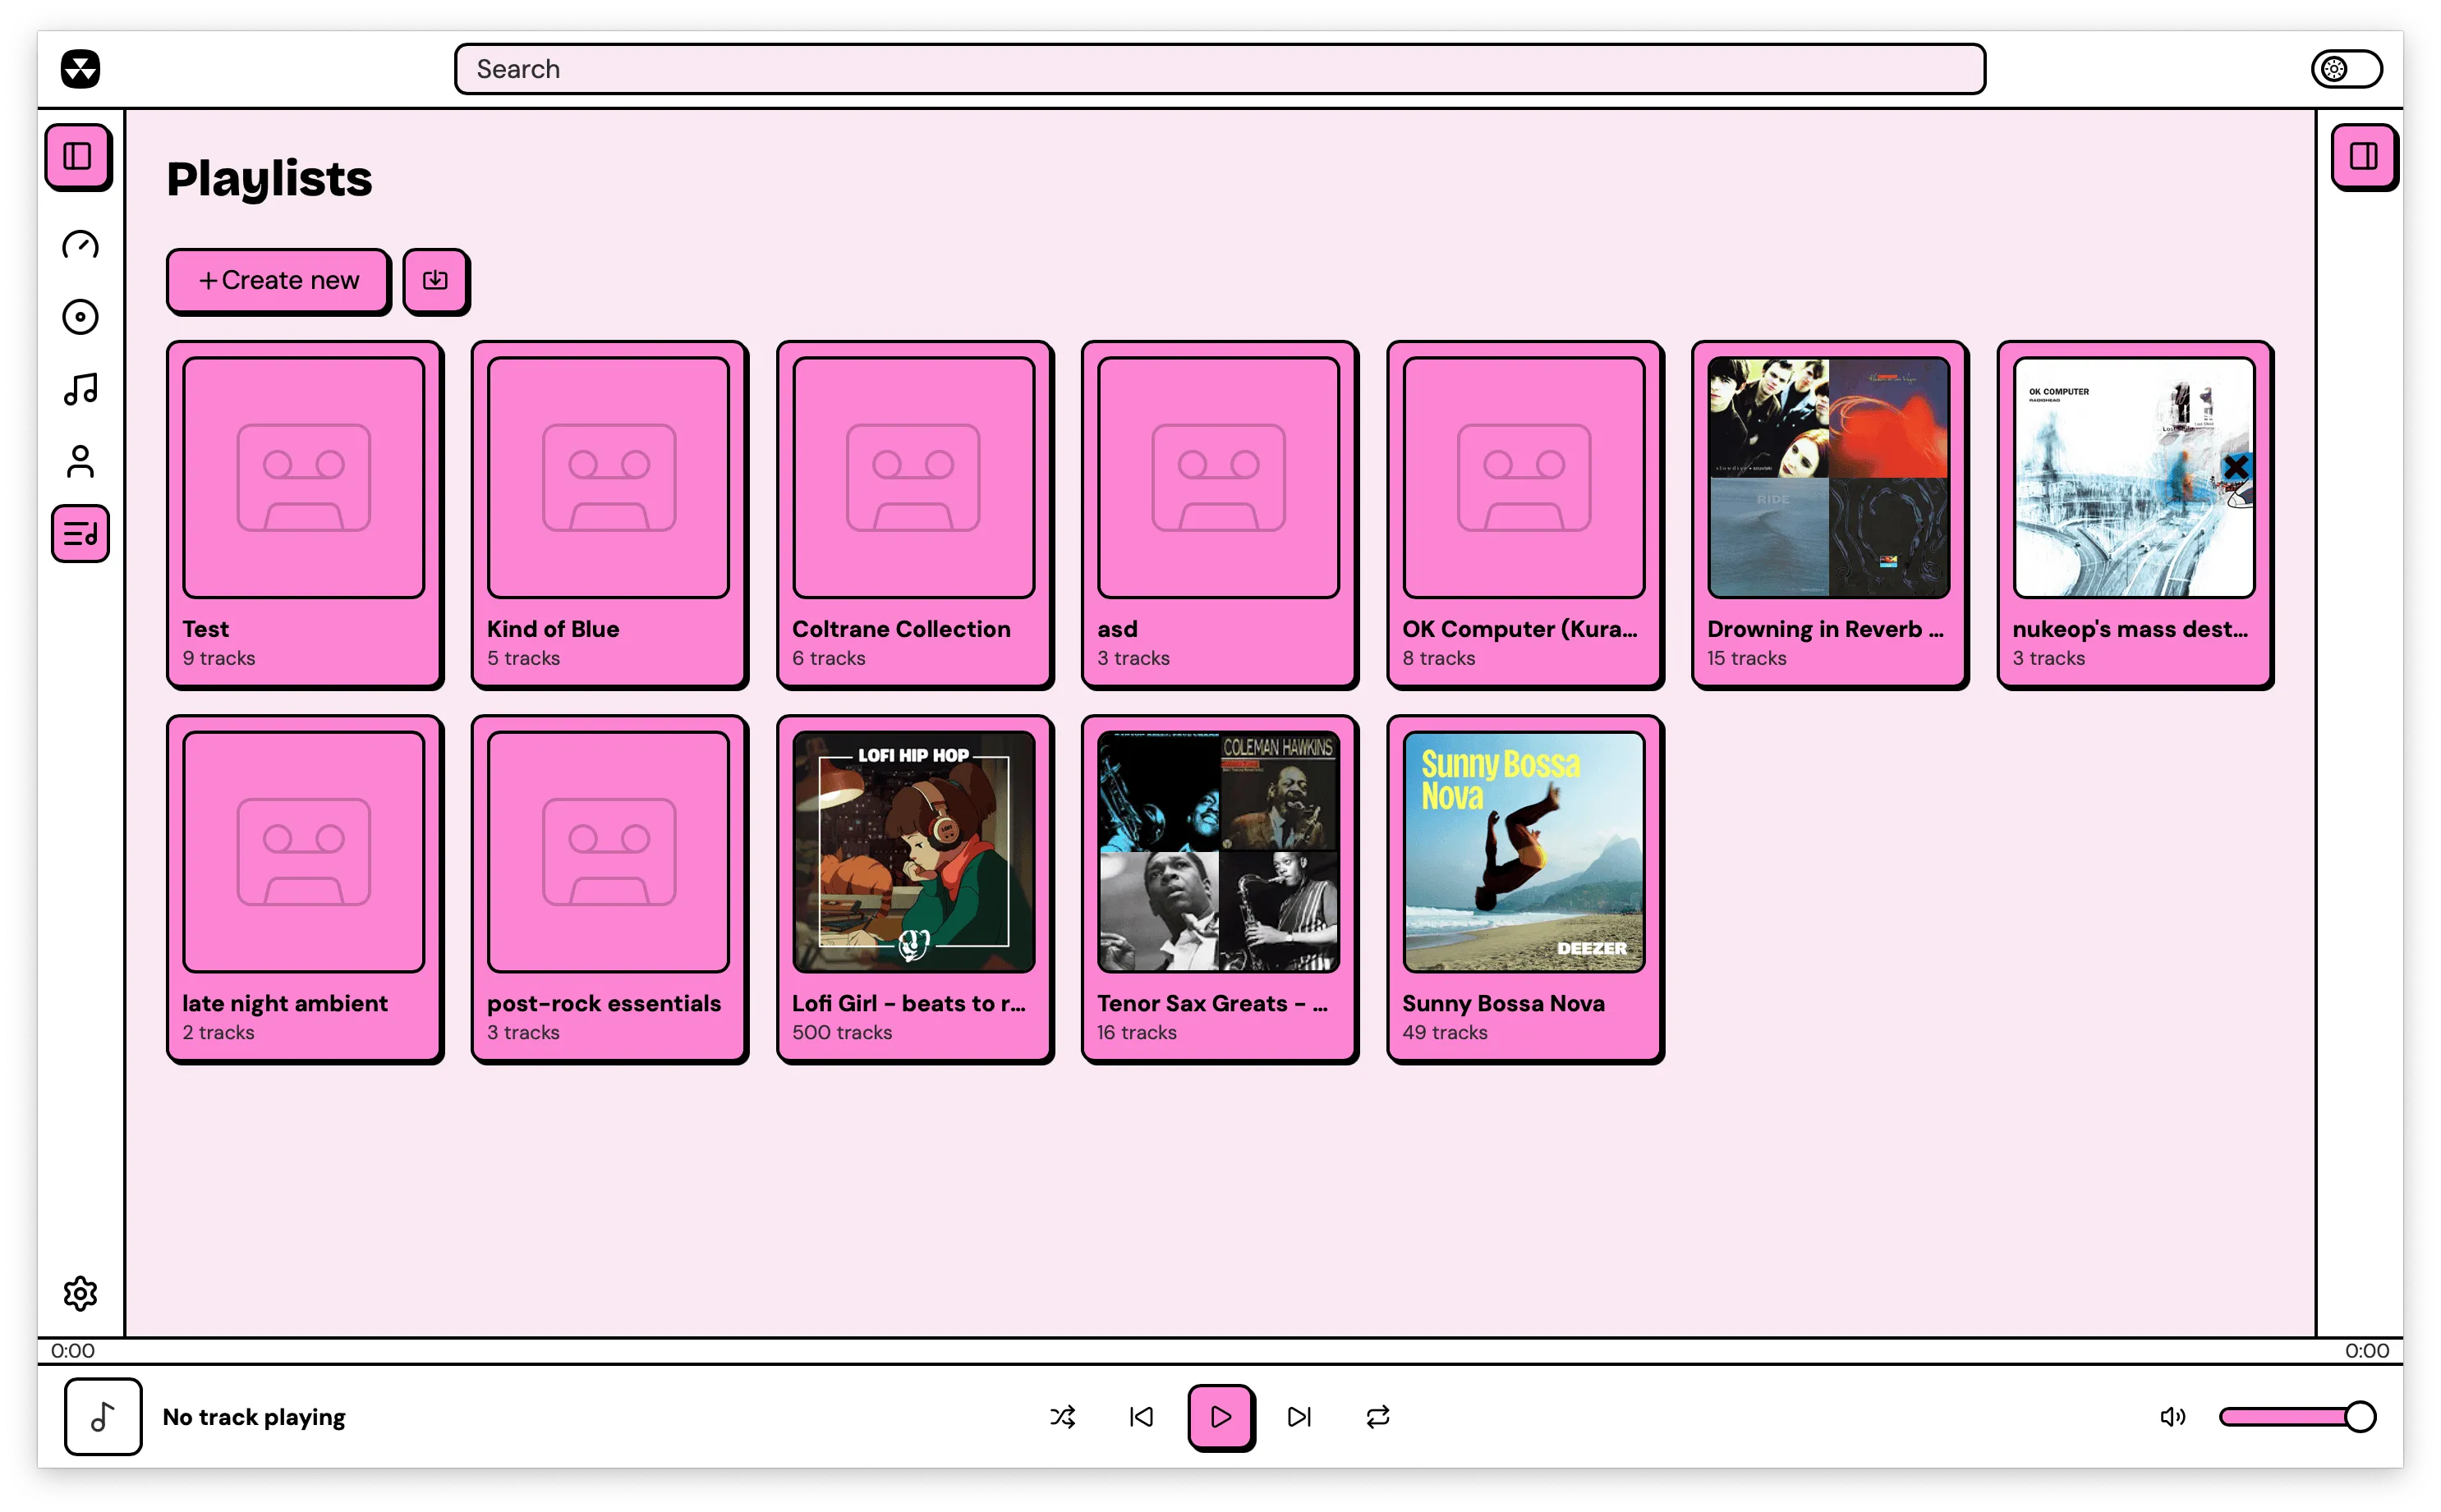Open the Albums disc icon in sidebar

pos(80,317)
